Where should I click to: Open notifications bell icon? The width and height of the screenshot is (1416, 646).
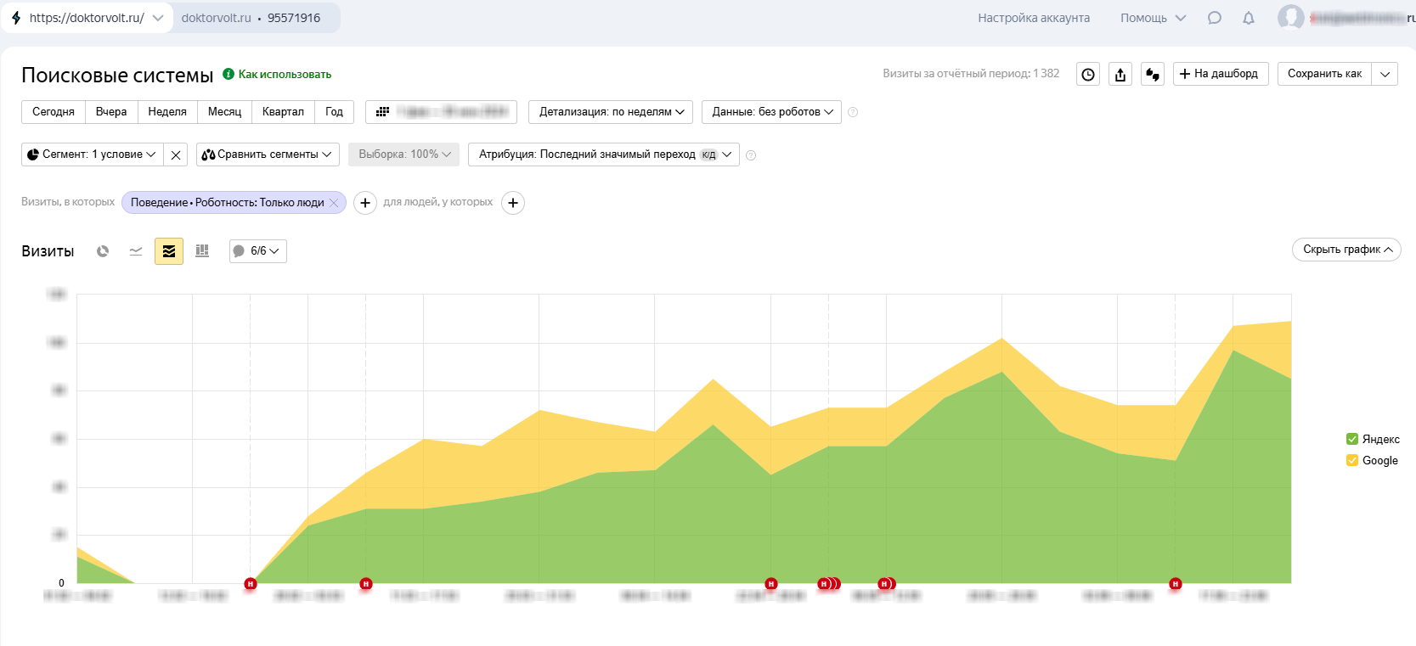point(1249,18)
